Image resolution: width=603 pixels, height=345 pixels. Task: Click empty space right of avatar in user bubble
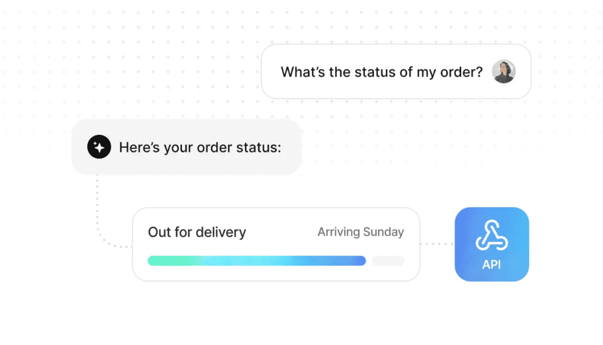[x=523, y=72]
